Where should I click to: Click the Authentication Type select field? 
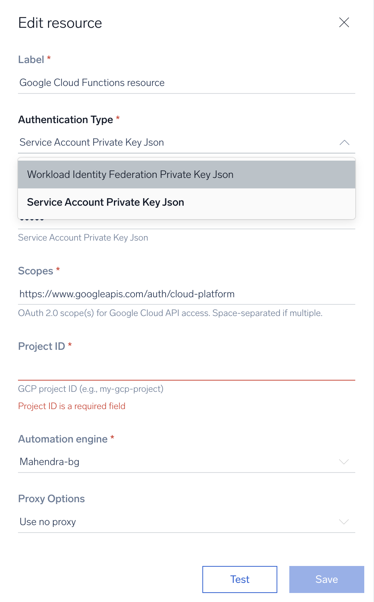(187, 143)
